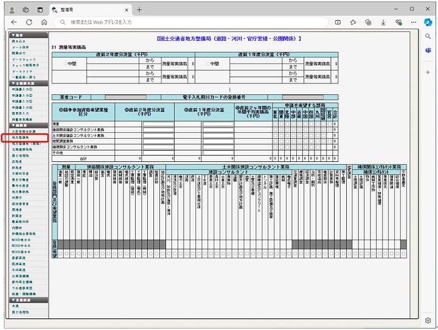Open the Edge sidebar search icon

click(x=428, y=37)
